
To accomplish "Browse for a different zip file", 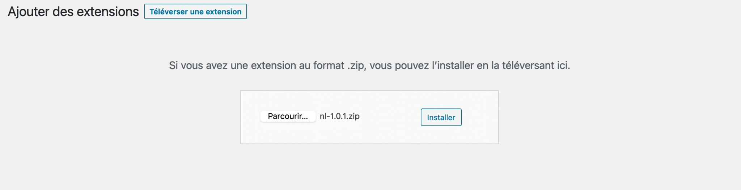I will [x=288, y=116].
